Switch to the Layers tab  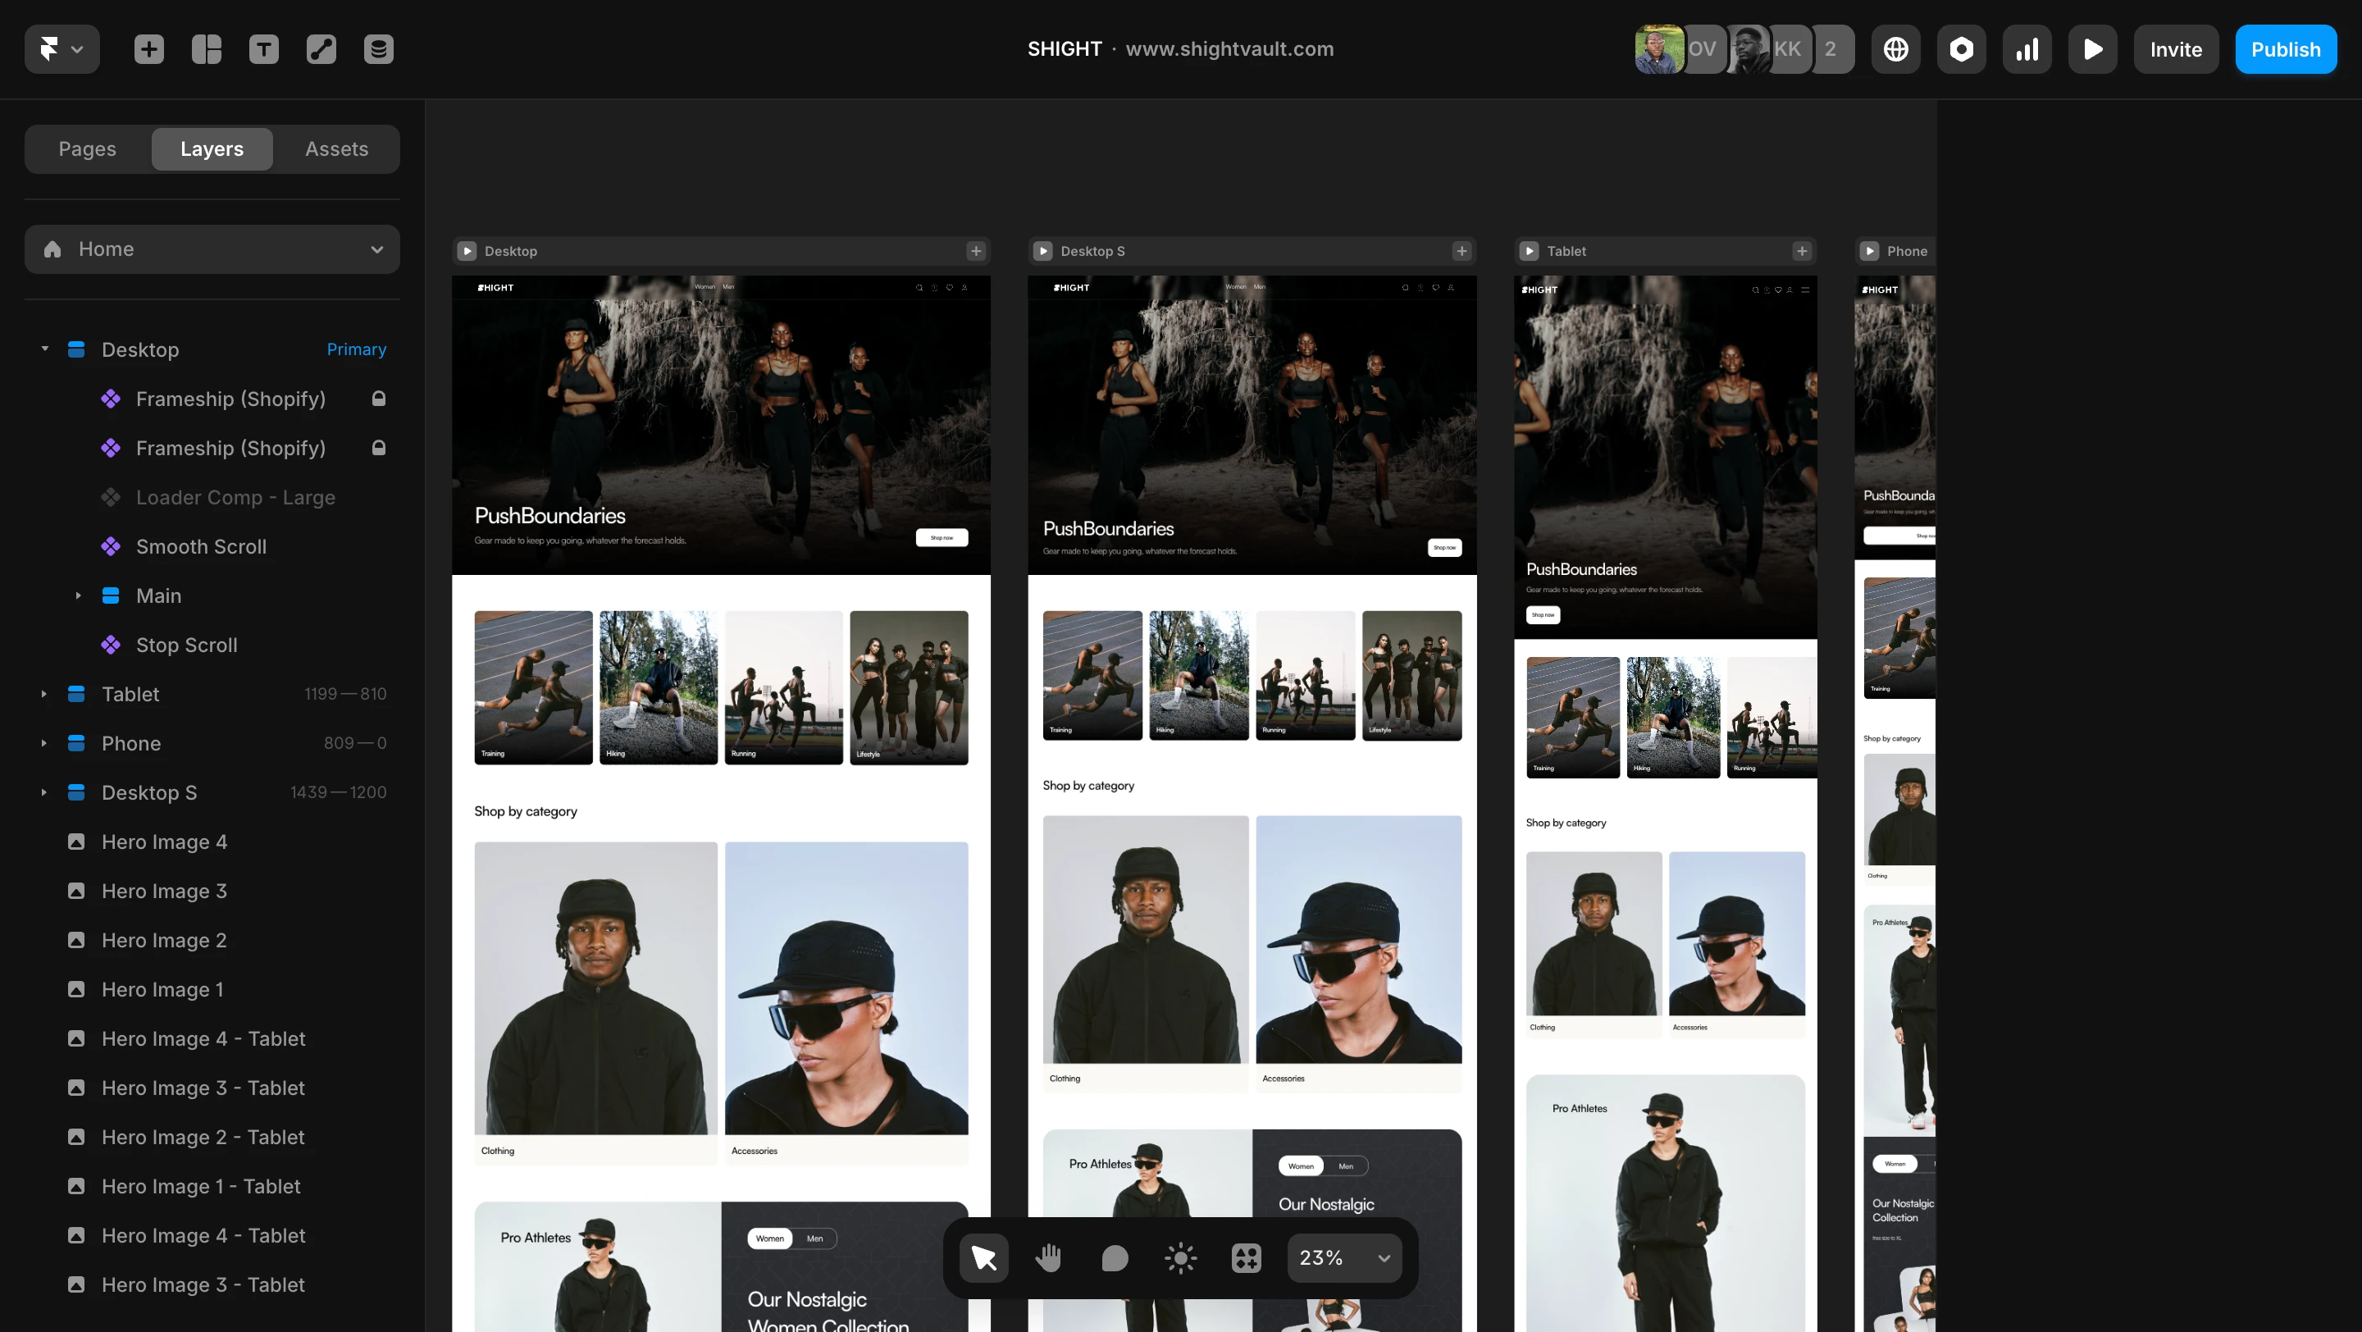click(212, 148)
